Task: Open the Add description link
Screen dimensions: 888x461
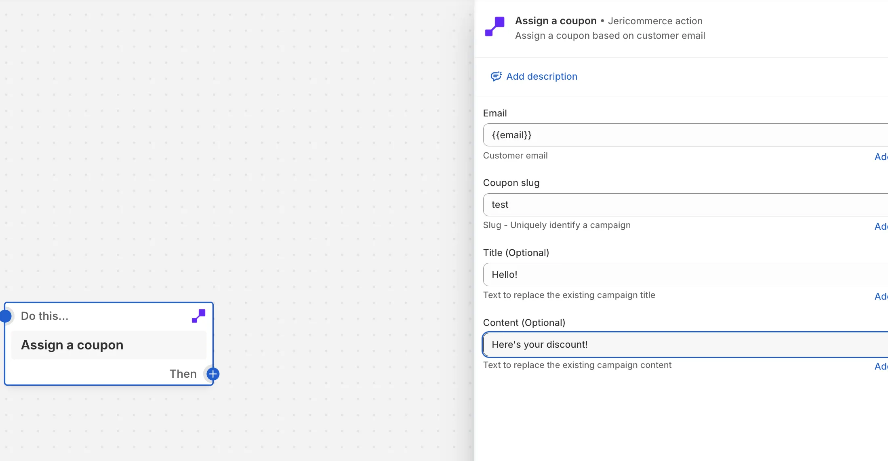Action: 541,76
